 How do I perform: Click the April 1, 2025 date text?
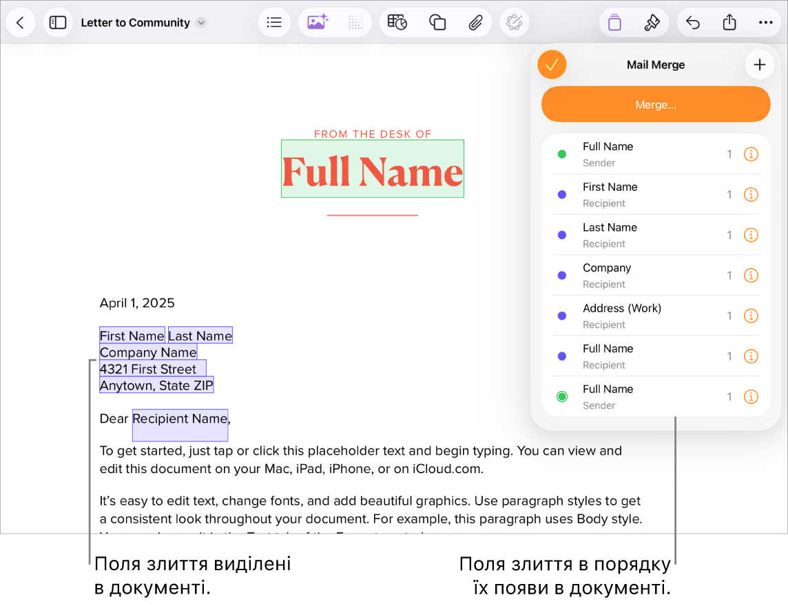(x=137, y=303)
